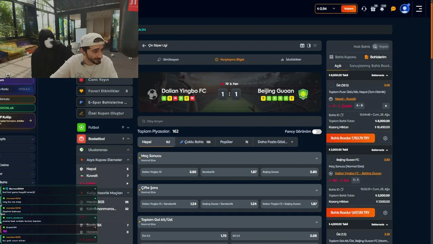Screen dimensions: 433x244
Task: Toggle the Fancy Görünüm switch
Action: (317, 131)
